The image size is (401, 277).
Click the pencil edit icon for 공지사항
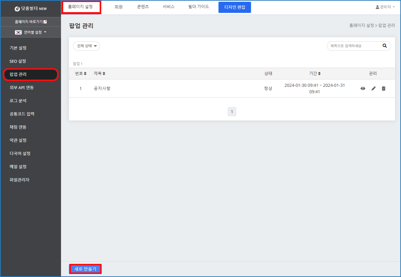(373, 89)
